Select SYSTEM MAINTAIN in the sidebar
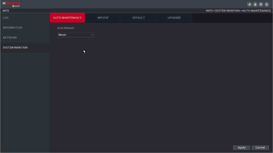Viewport: 273px width, 153px height. 15,48
